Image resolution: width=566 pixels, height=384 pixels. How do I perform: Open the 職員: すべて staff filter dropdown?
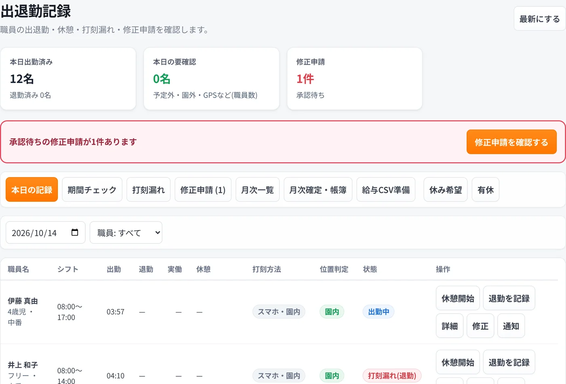[x=126, y=232]
